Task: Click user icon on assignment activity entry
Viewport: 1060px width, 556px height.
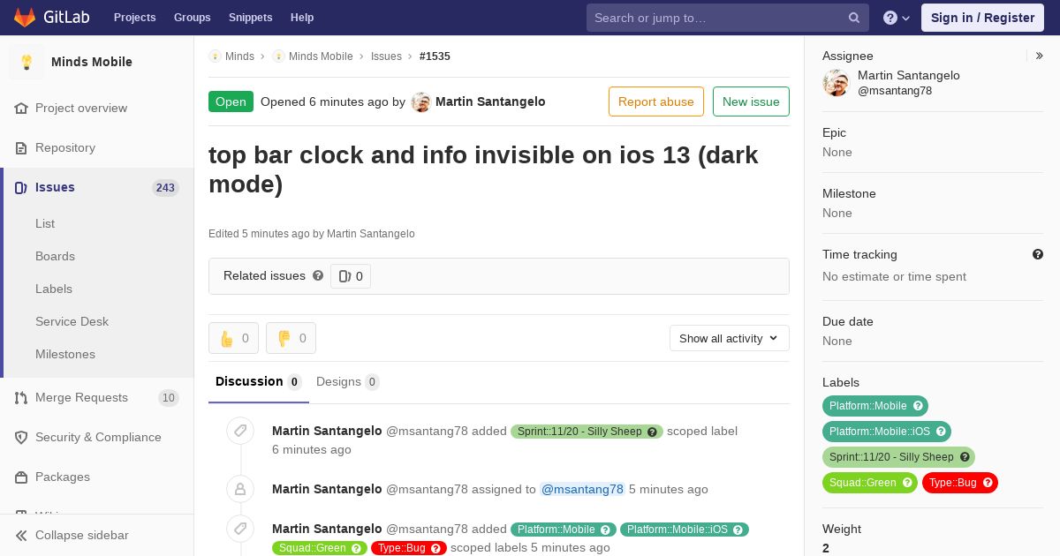Action: [x=240, y=488]
